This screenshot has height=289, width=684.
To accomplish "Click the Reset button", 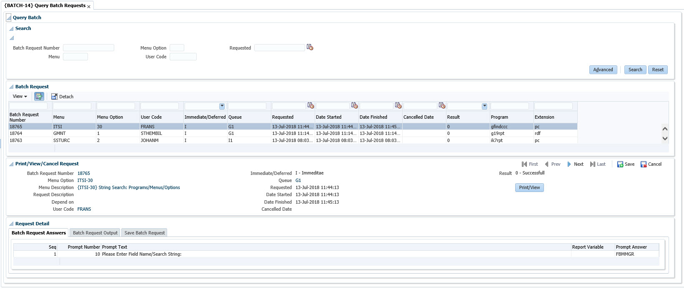I will coord(658,70).
